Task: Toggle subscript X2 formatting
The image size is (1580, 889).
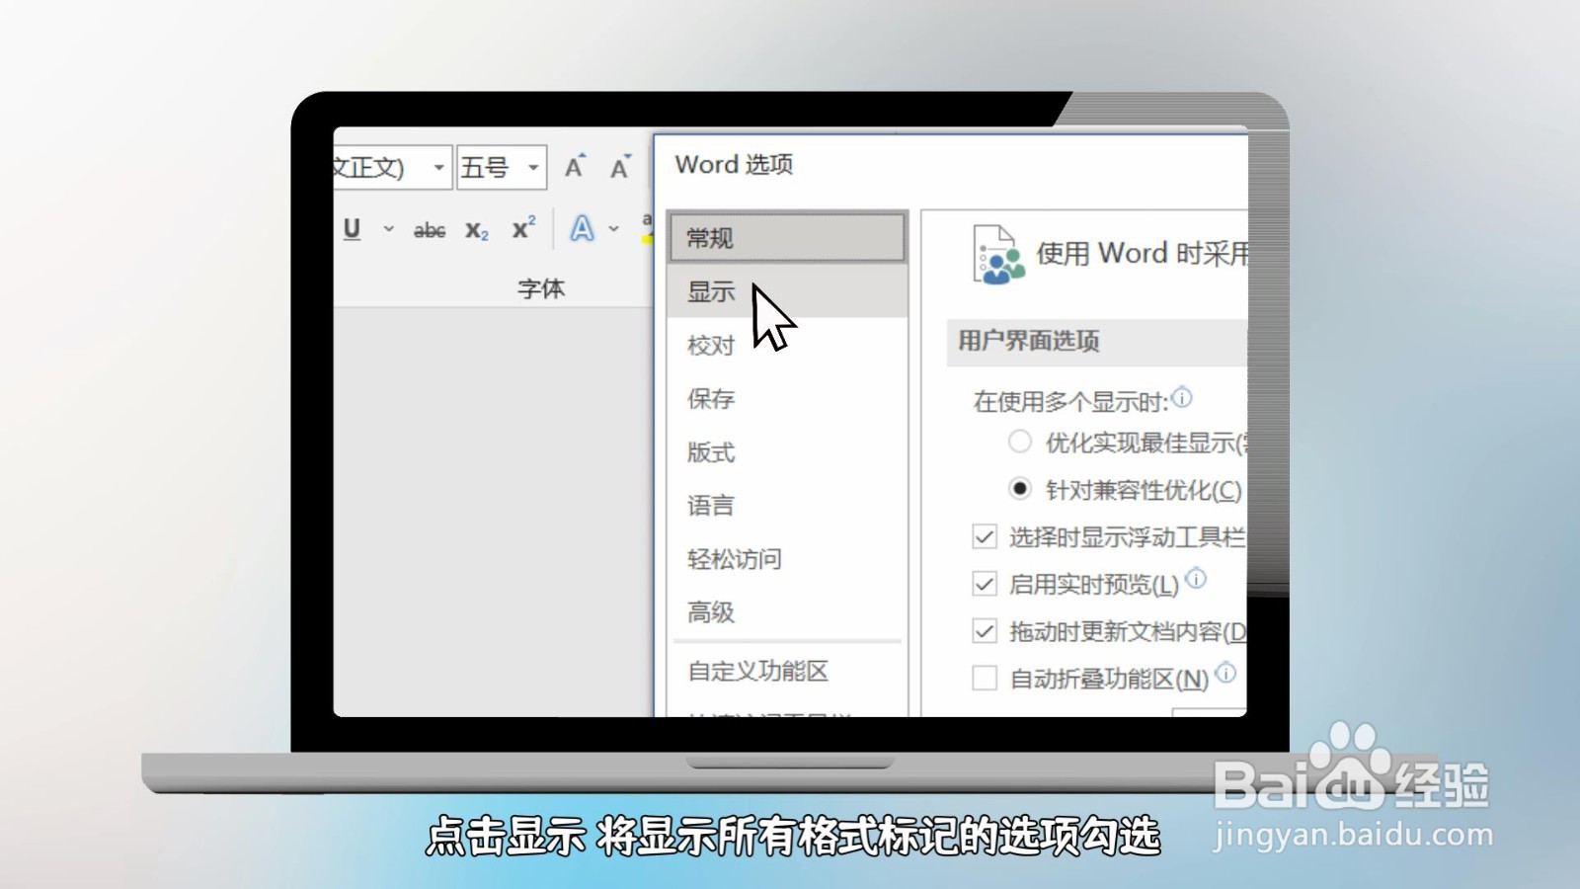Action: (x=477, y=230)
